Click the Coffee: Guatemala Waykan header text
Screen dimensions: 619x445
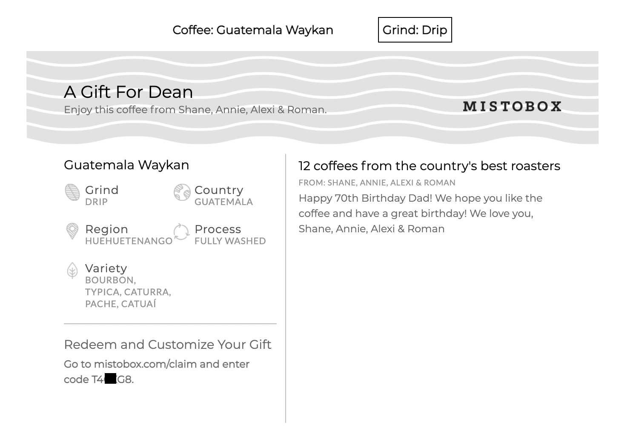253,30
